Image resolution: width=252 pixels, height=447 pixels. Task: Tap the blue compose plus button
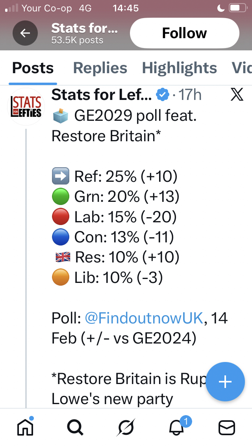click(225, 381)
